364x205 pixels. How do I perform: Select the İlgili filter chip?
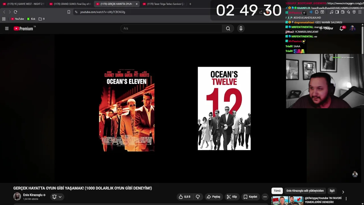[x=332, y=191]
